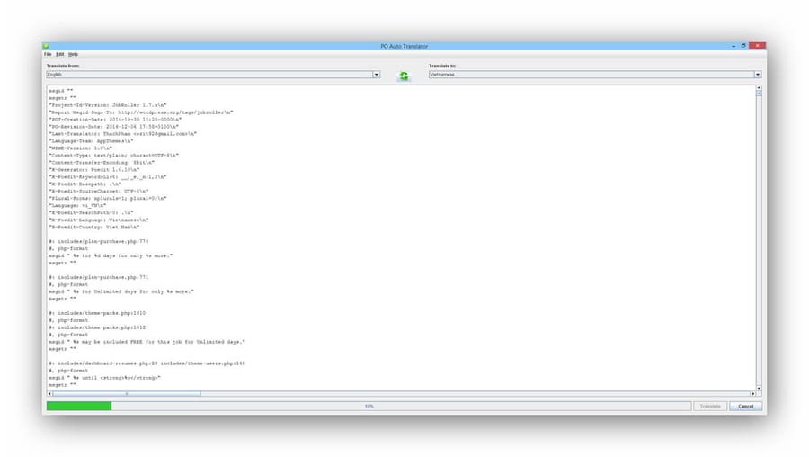Minimize the PO Auto Translator window

pyautogui.click(x=733, y=46)
